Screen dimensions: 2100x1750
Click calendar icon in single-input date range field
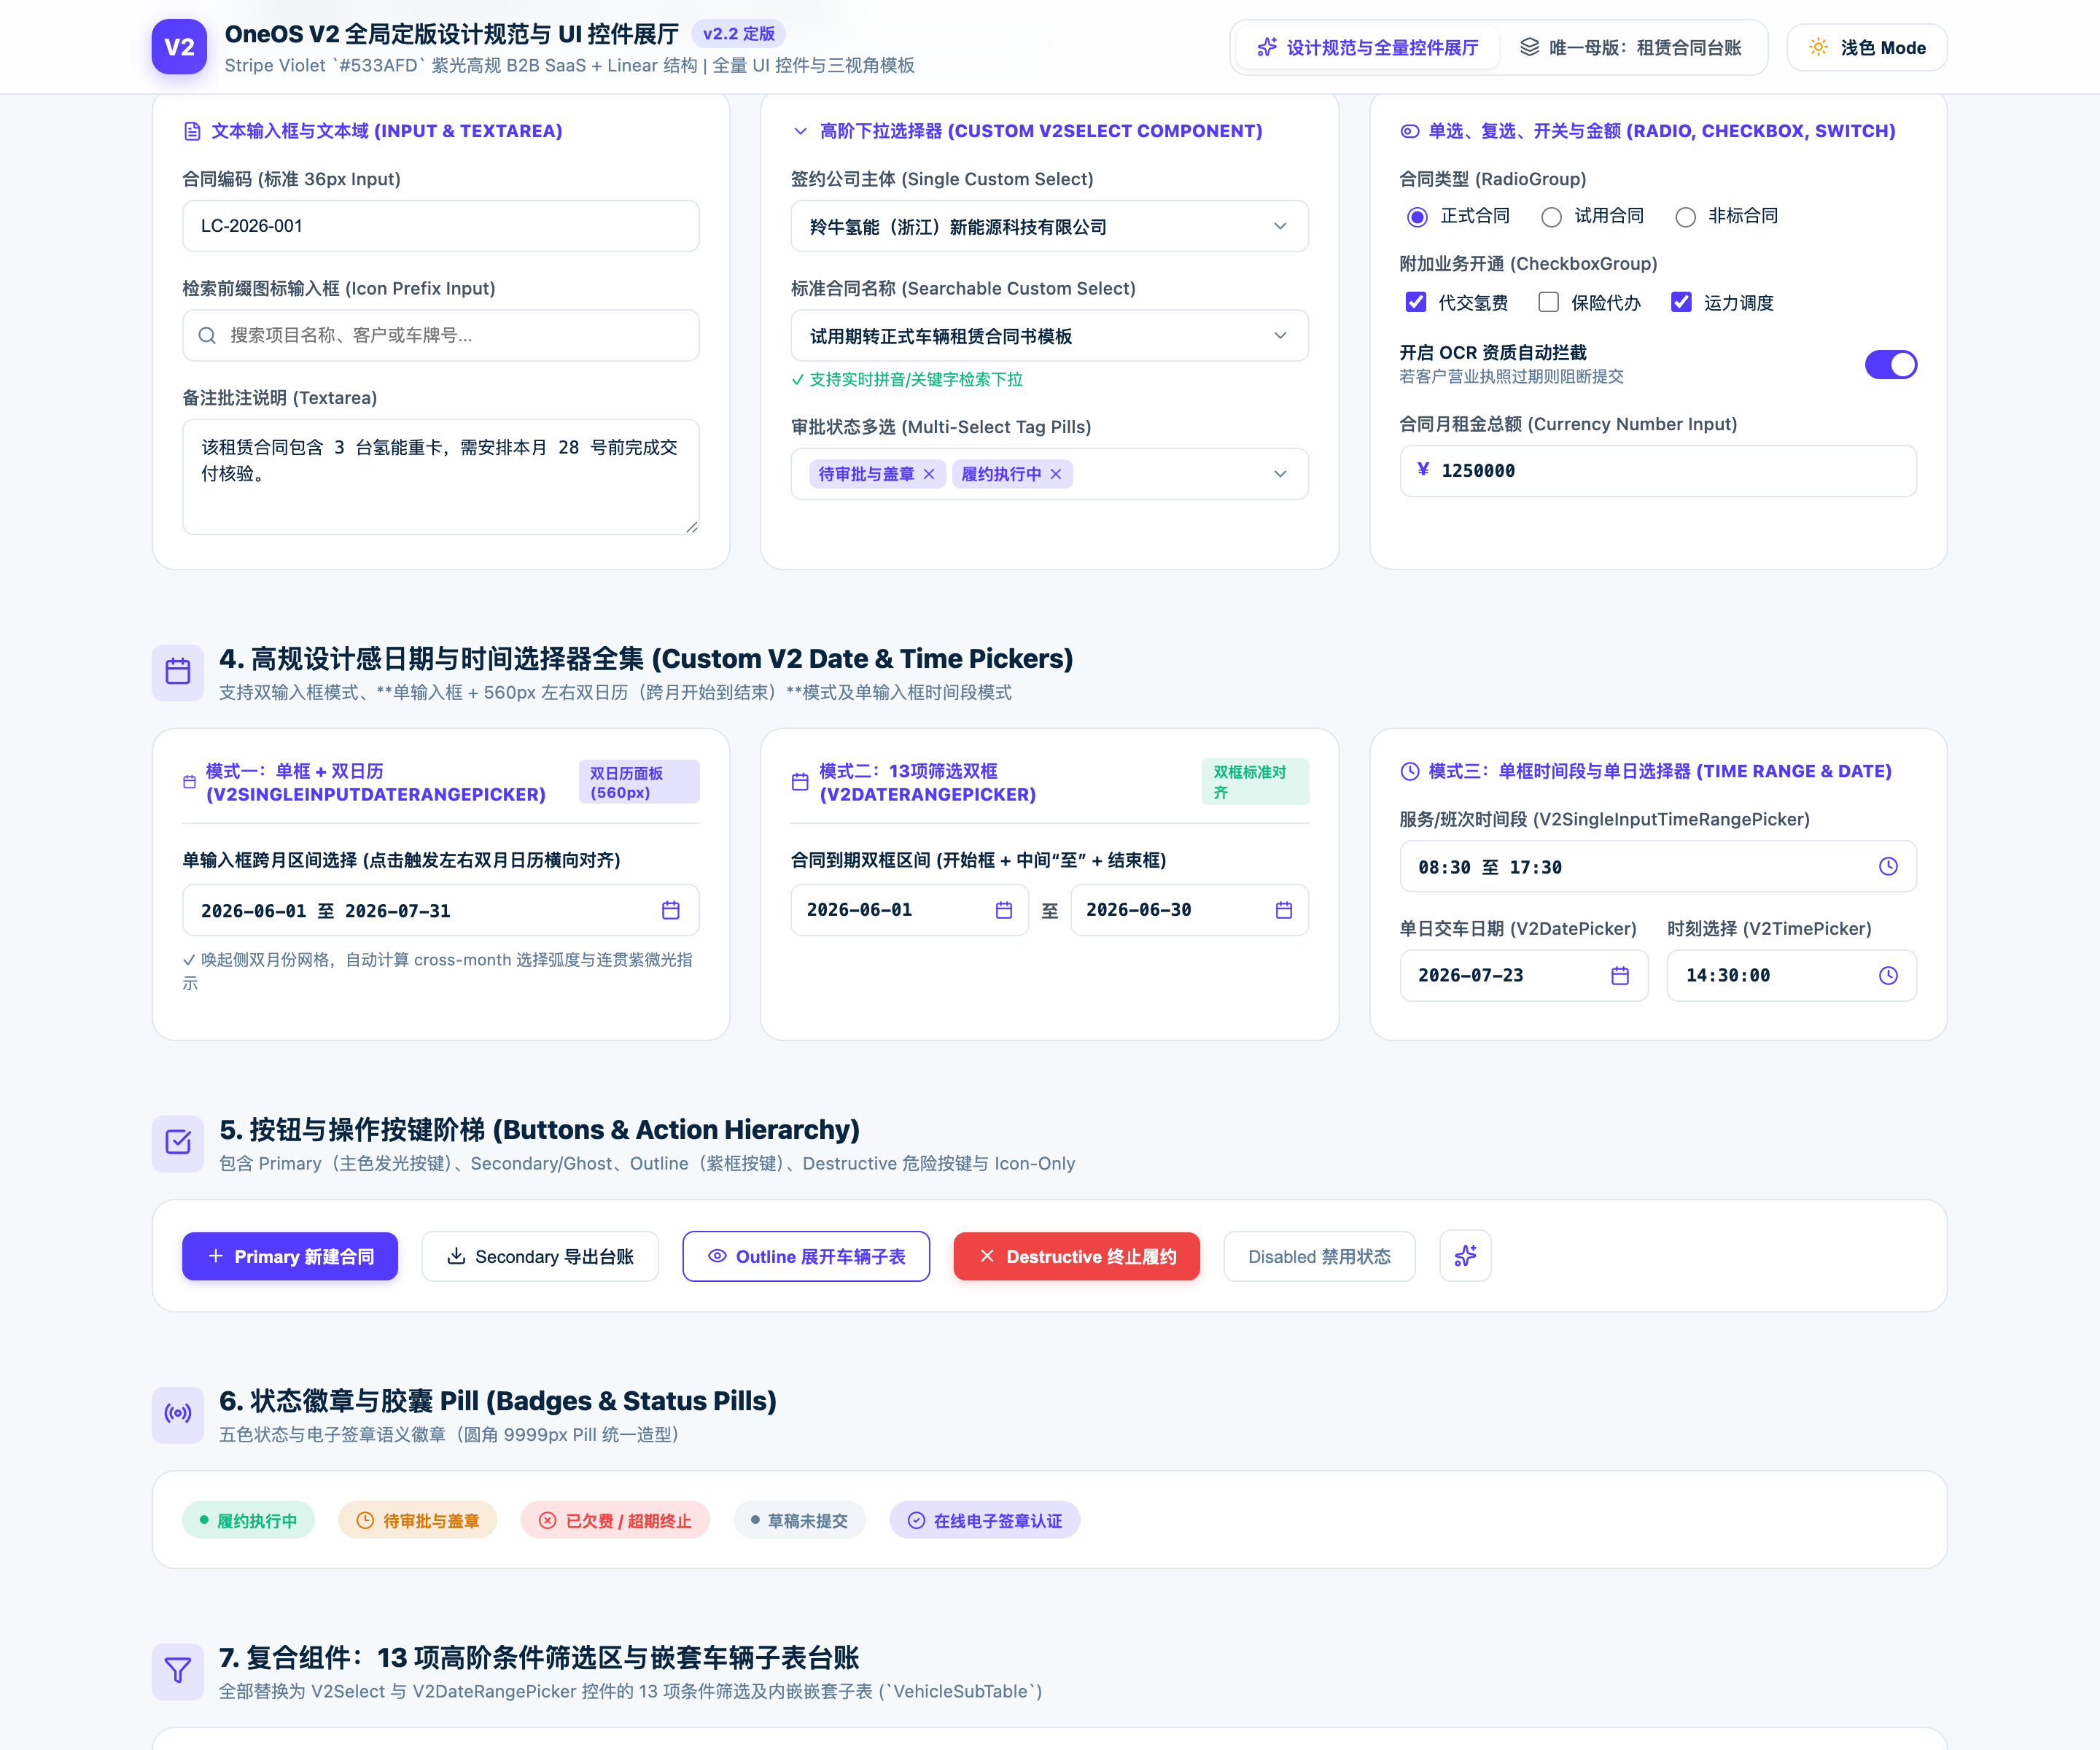coord(671,910)
